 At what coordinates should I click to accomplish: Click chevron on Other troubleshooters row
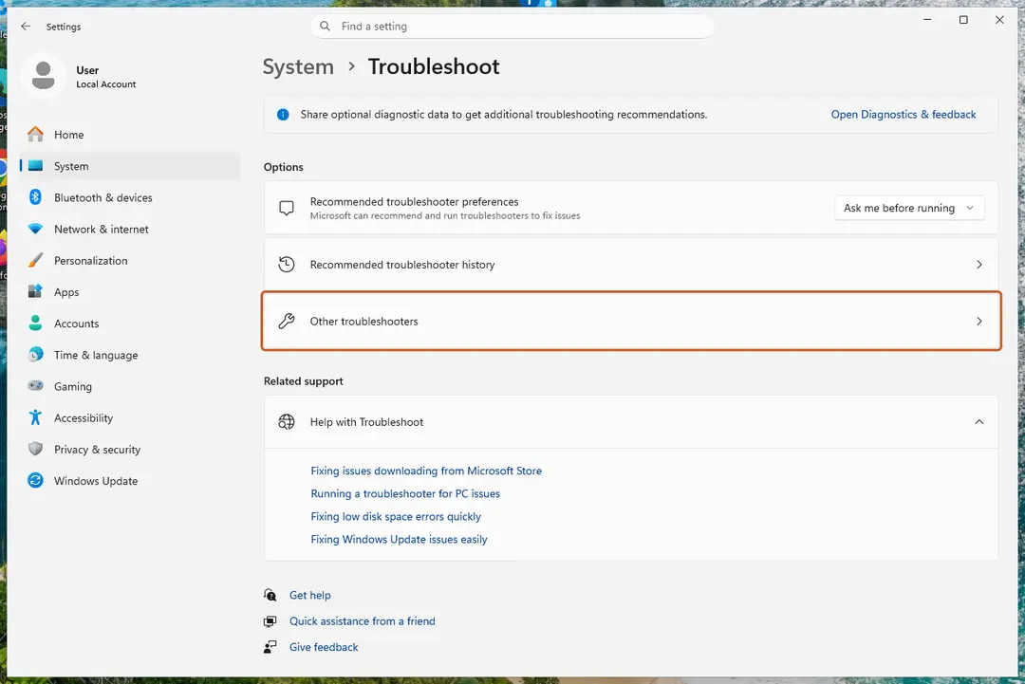coord(978,321)
